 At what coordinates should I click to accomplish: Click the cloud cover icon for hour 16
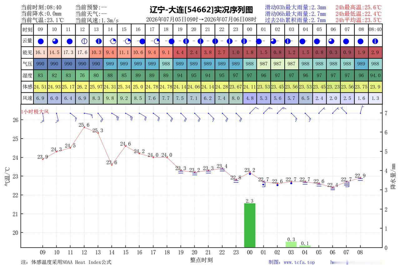(142, 41)
